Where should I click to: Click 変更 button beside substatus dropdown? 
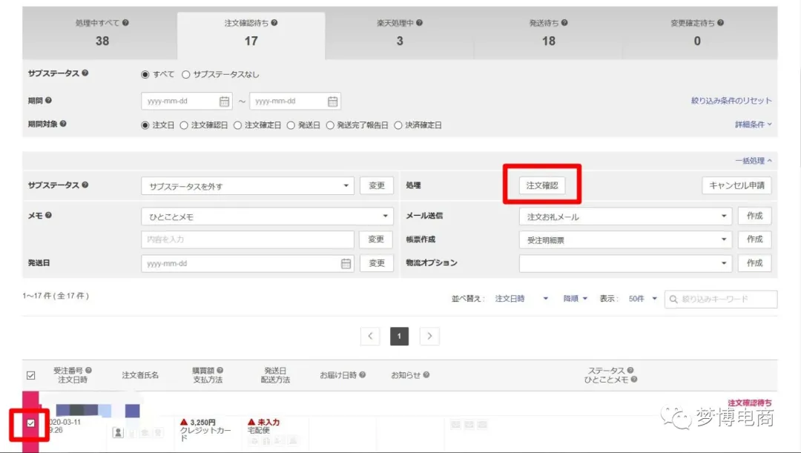(x=377, y=185)
